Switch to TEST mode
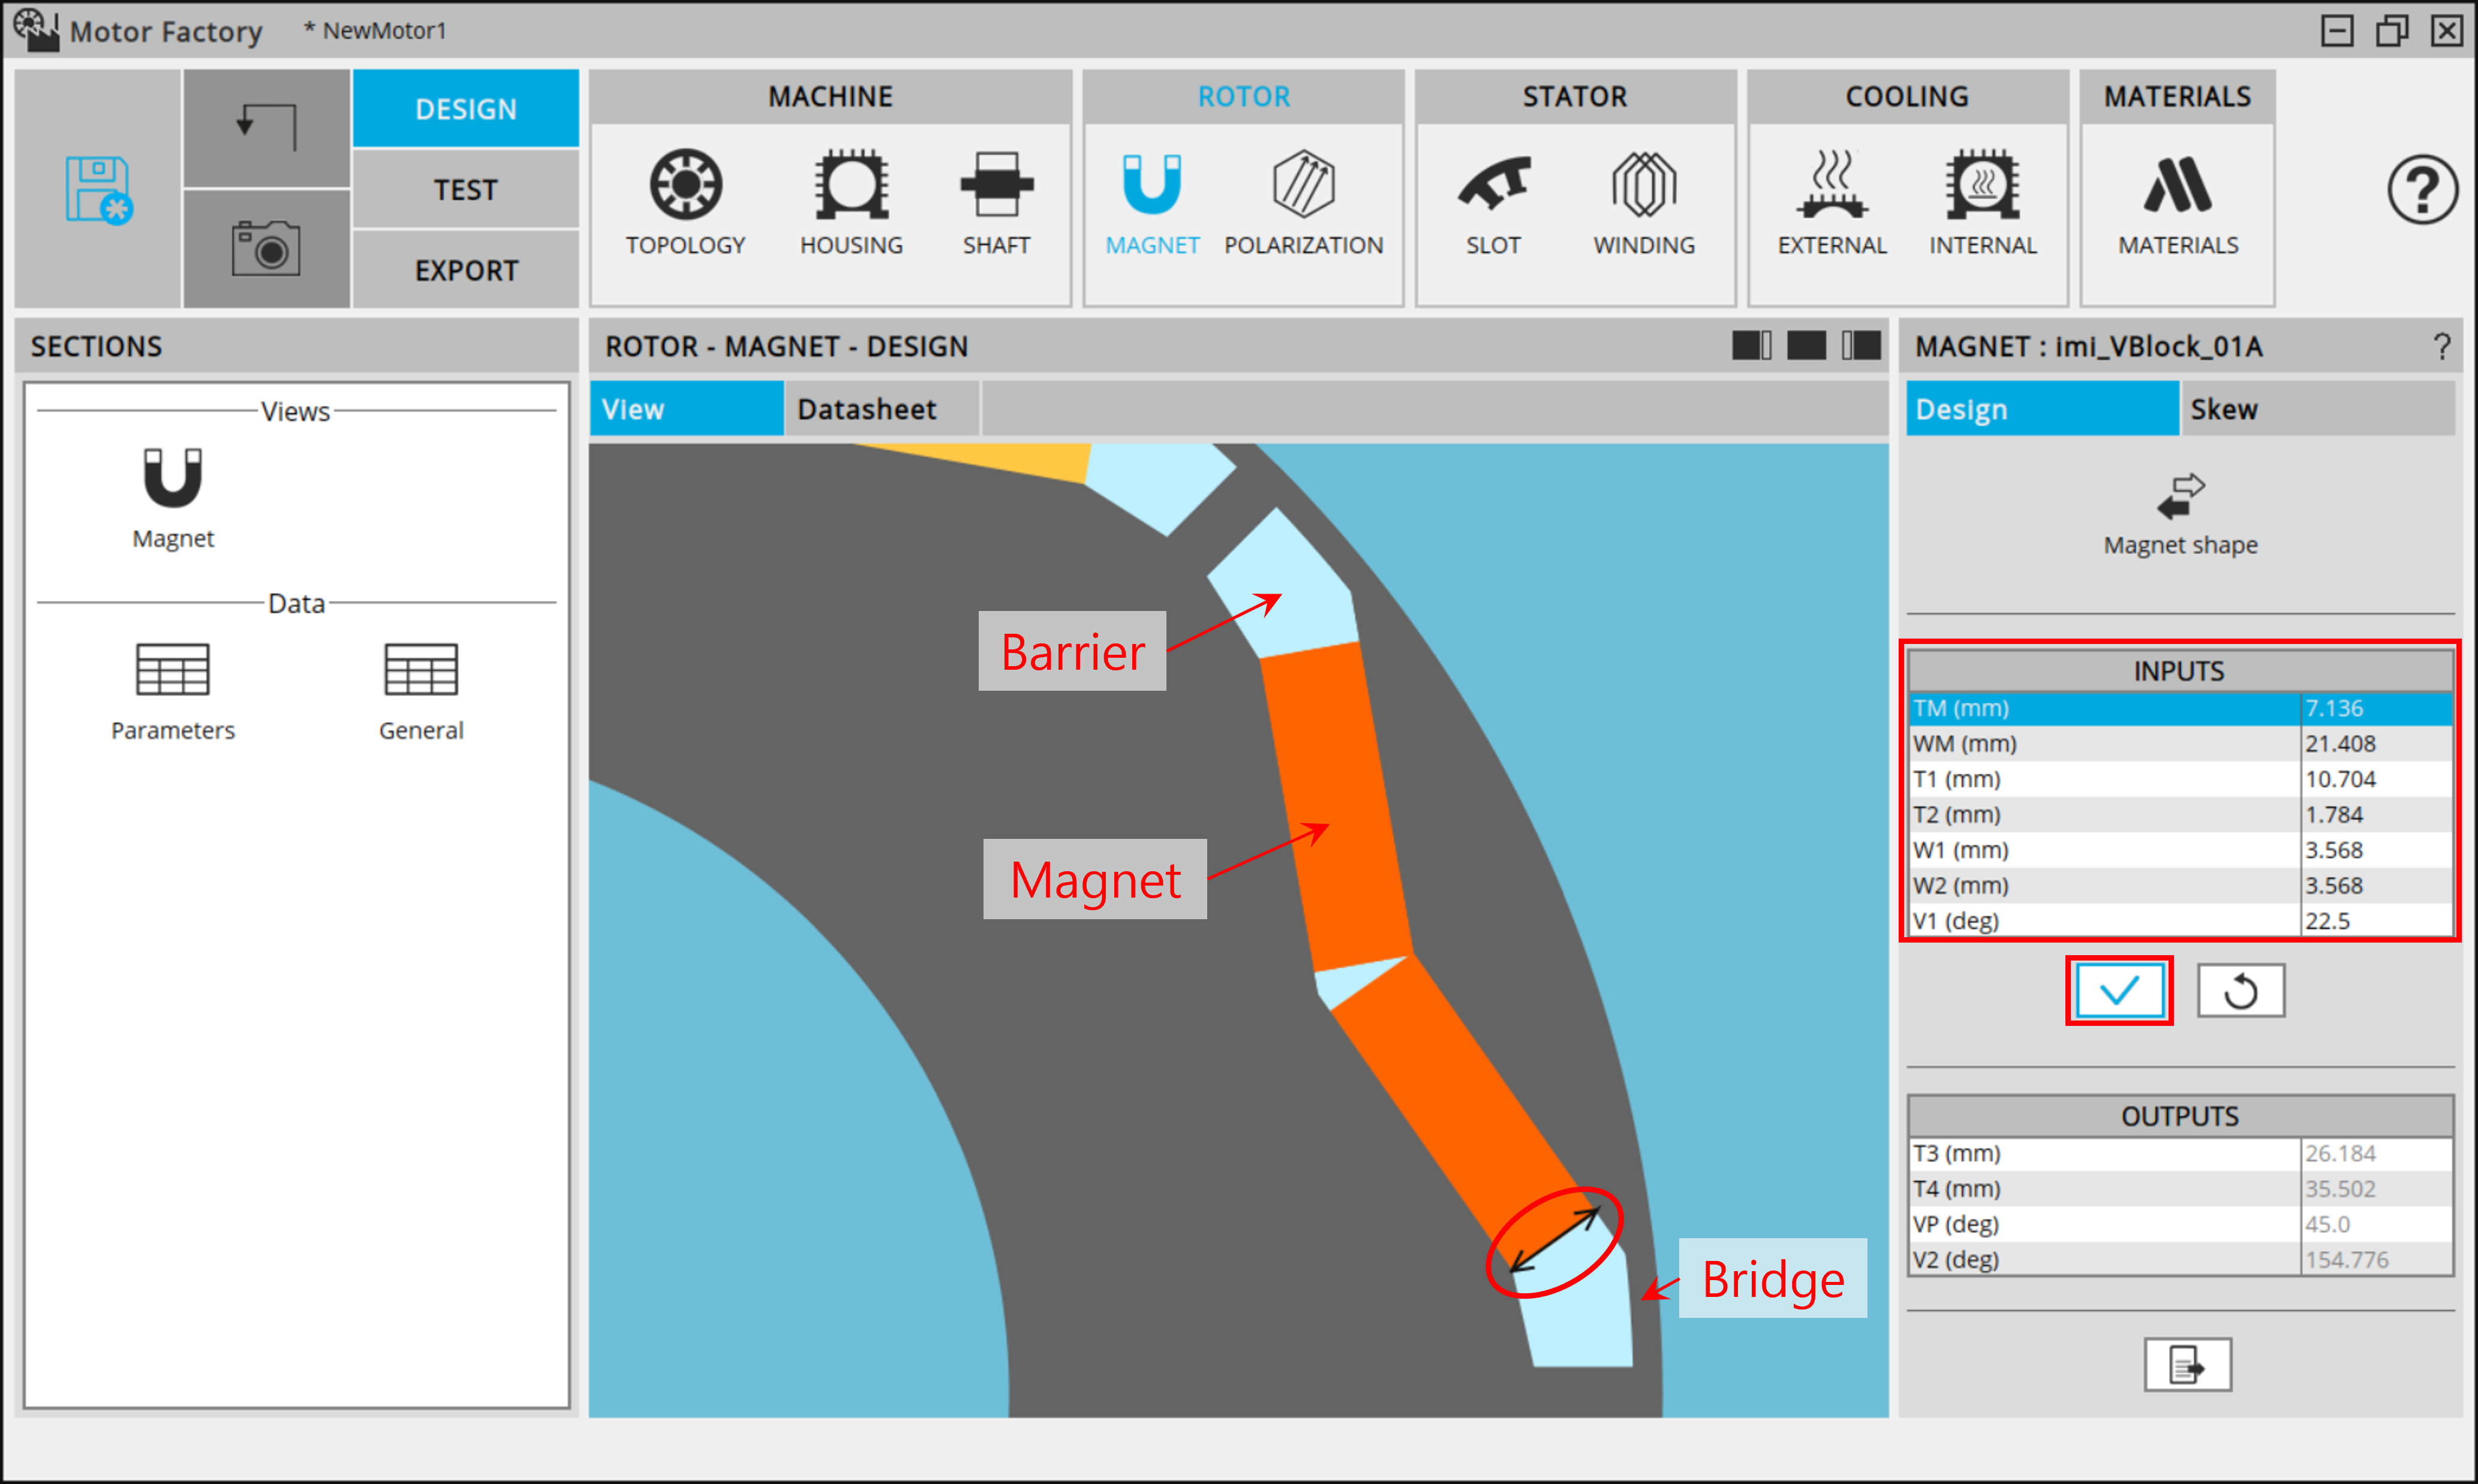This screenshot has width=2478, height=1484. (x=465, y=189)
